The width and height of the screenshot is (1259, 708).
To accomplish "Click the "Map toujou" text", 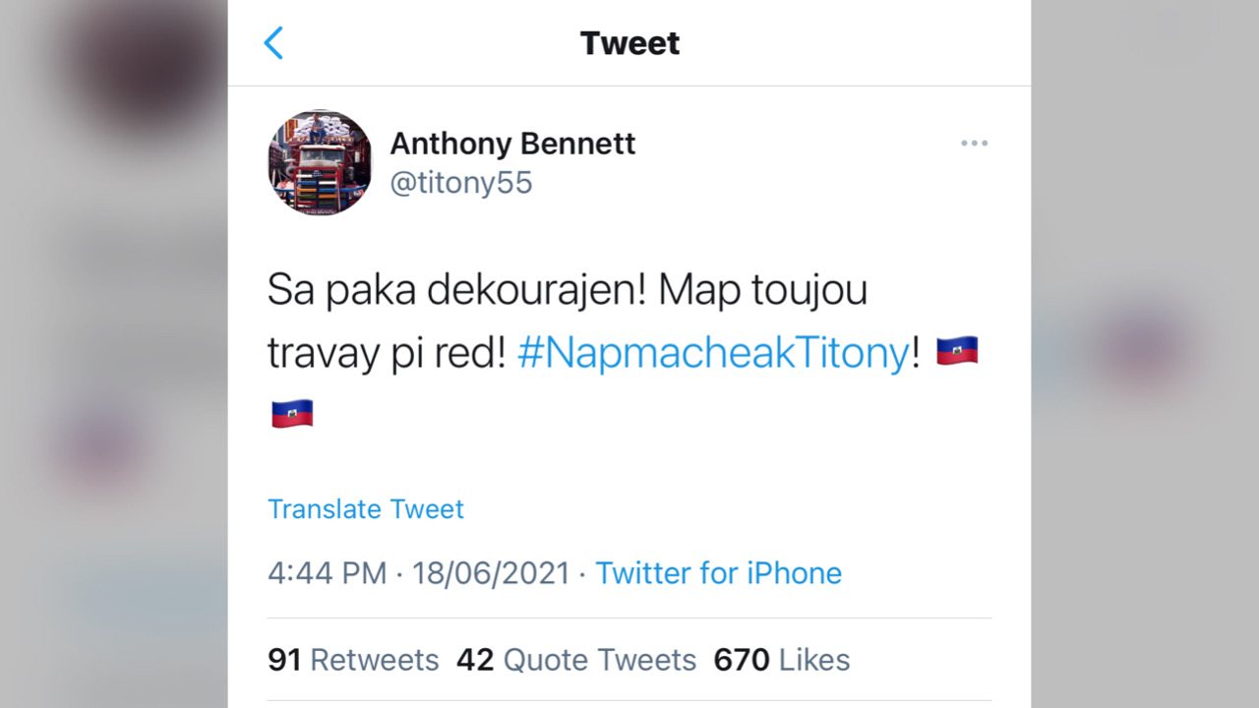I will click(x=762, y=291).
